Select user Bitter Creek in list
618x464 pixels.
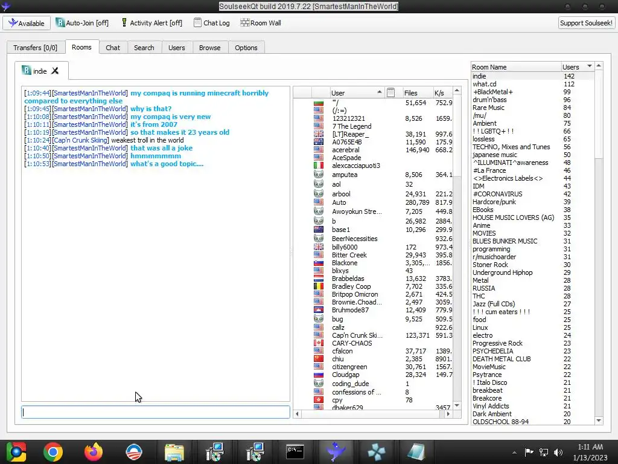(349, 255)
